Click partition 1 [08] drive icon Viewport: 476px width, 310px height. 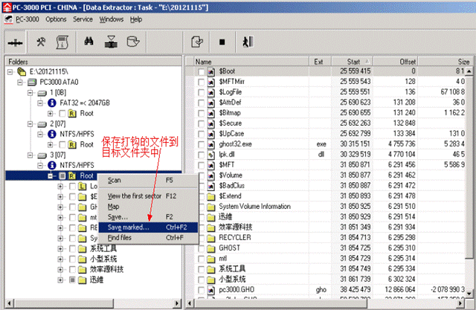coord(42,93)
